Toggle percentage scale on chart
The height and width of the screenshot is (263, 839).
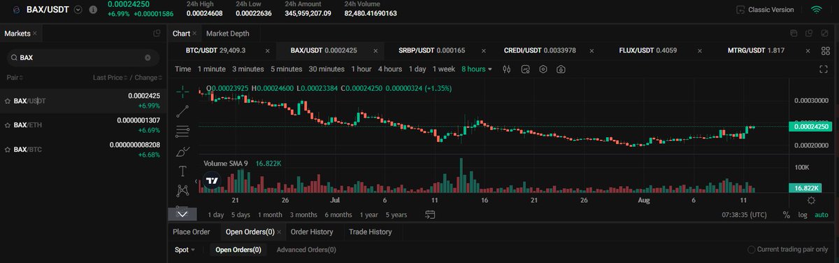pyautogui.click(x=787, y=215)
